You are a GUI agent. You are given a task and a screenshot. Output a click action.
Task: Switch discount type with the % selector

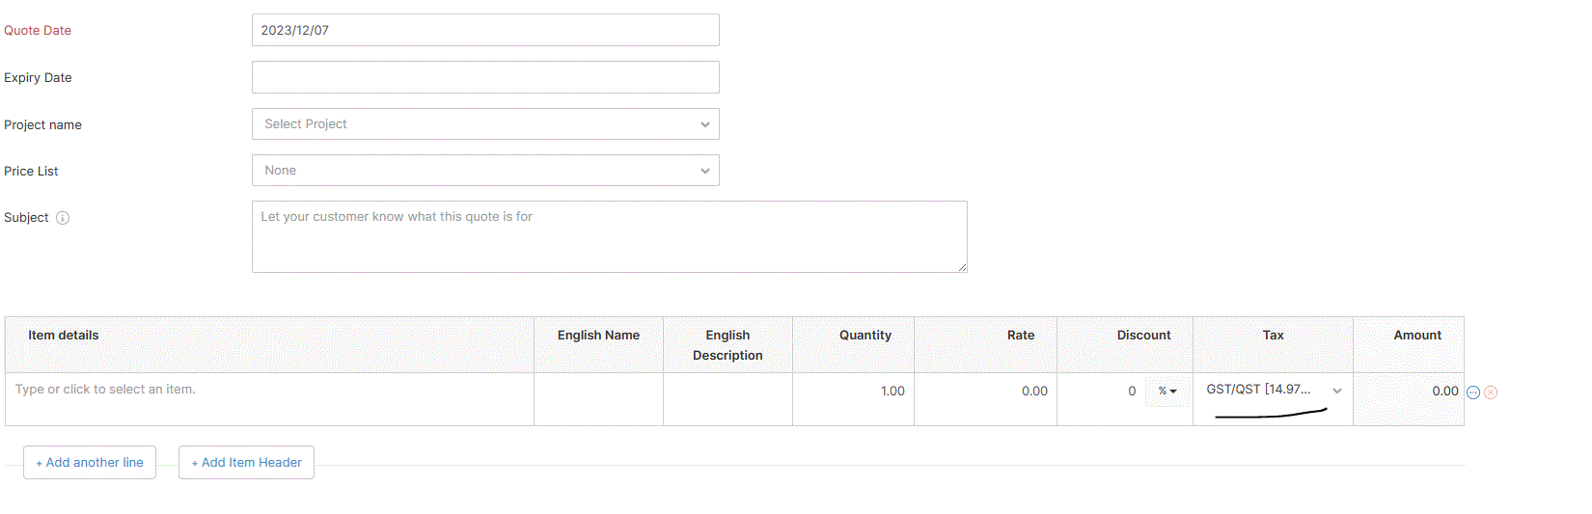(1167, 392)
